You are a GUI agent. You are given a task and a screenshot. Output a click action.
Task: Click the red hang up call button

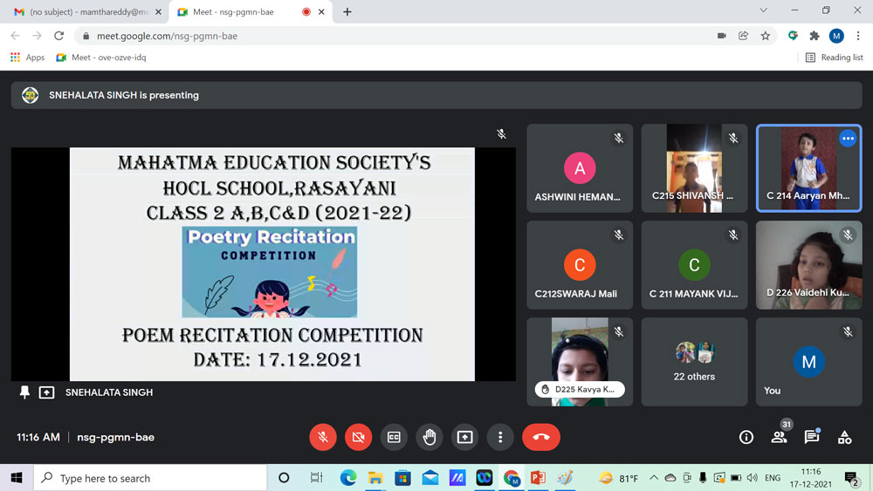(540, 437)
